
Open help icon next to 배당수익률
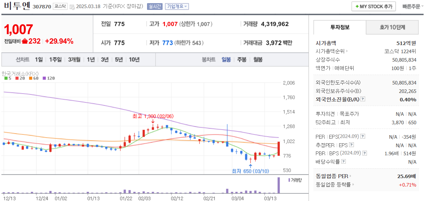tap(344, 162)
